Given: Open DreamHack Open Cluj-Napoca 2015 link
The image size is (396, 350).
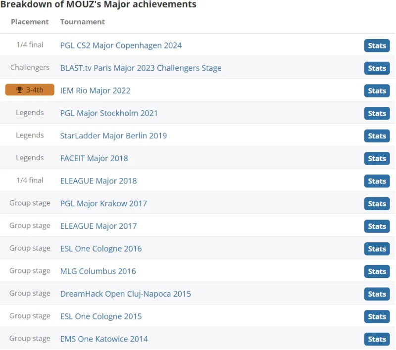Looking at the screenshot, I should point(126,294).
